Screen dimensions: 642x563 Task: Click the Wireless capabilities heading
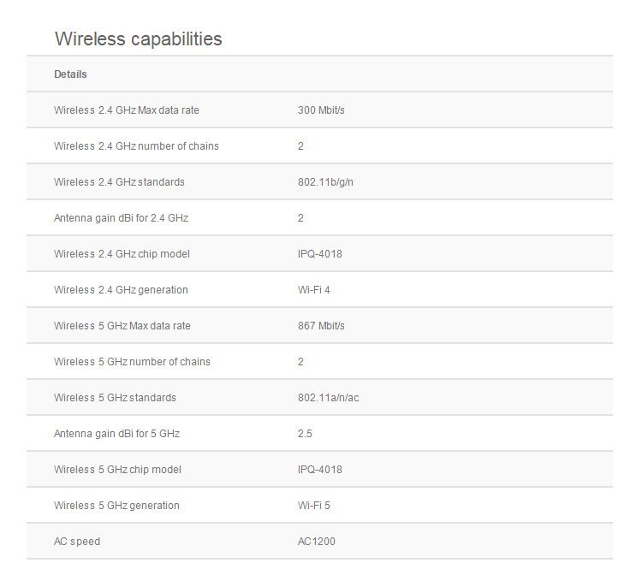tap(138, 39)
